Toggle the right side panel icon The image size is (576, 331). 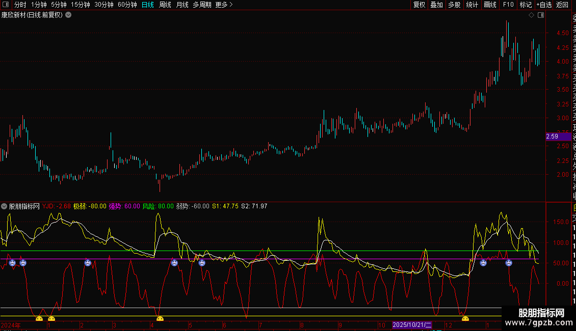pyautogui.click(x=541, y=15)
